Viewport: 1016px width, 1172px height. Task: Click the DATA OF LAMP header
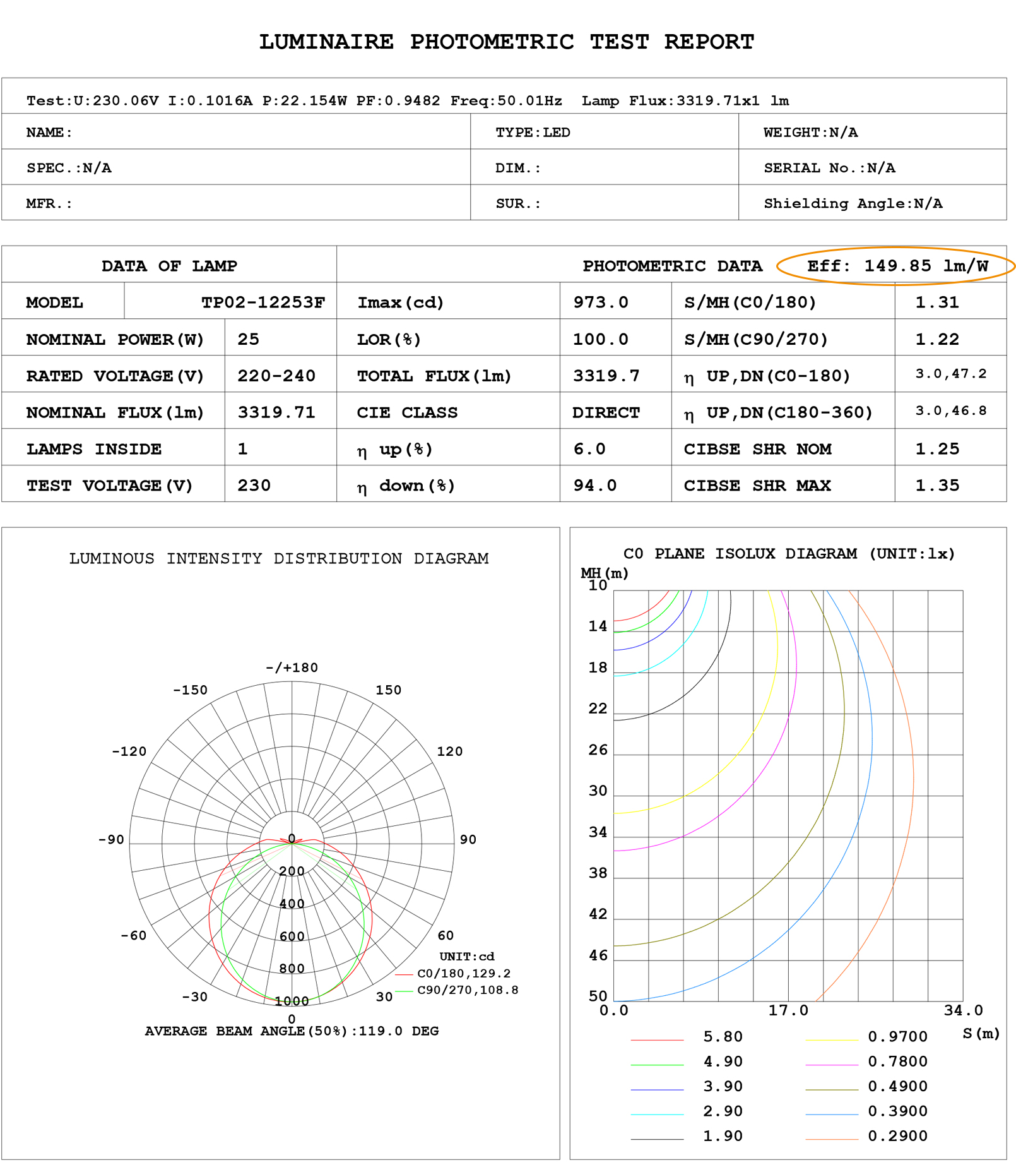(x=169, y=266)
